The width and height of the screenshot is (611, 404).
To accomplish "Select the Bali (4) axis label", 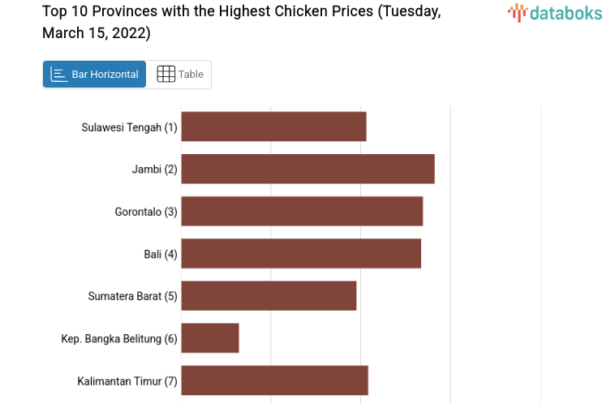I will click(161, 254).
